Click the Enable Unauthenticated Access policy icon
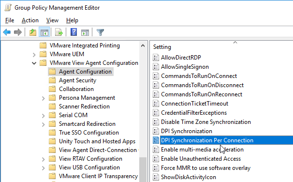This screenshot has width=293, height=182. coord(156,159)
